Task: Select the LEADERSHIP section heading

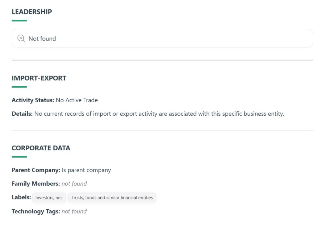Action: [x=32, y=12]
